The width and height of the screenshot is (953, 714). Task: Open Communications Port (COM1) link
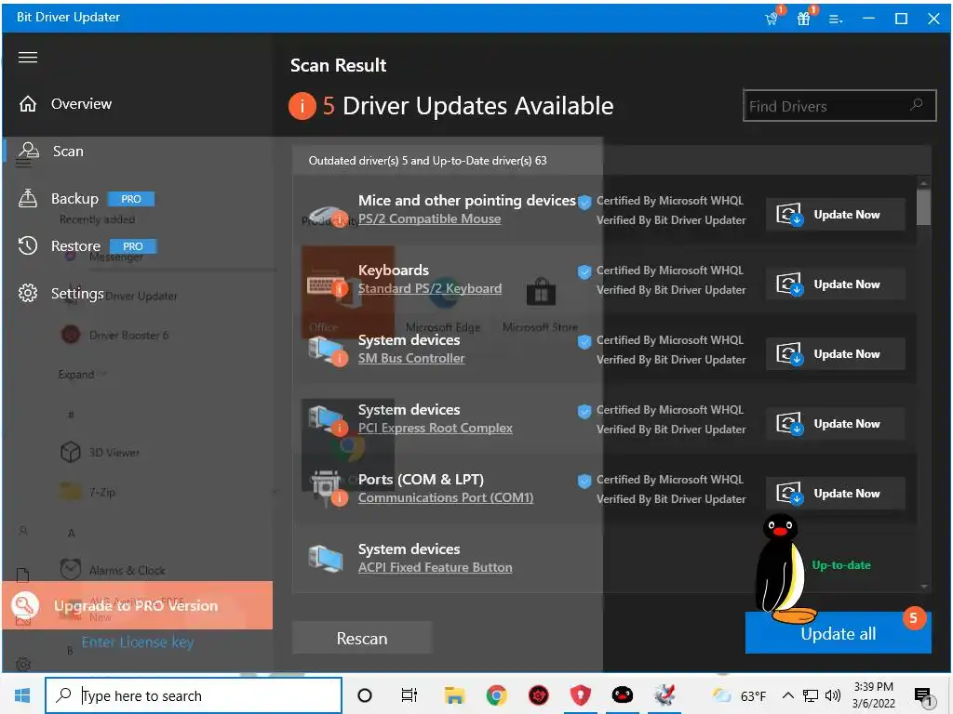click(446, 498)
